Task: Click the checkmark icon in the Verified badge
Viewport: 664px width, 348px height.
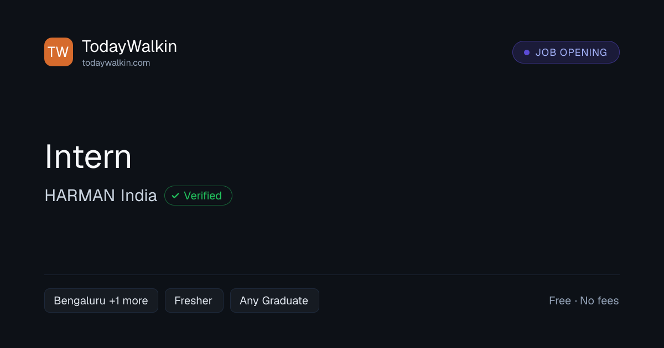Action: [x=175, y=196]
